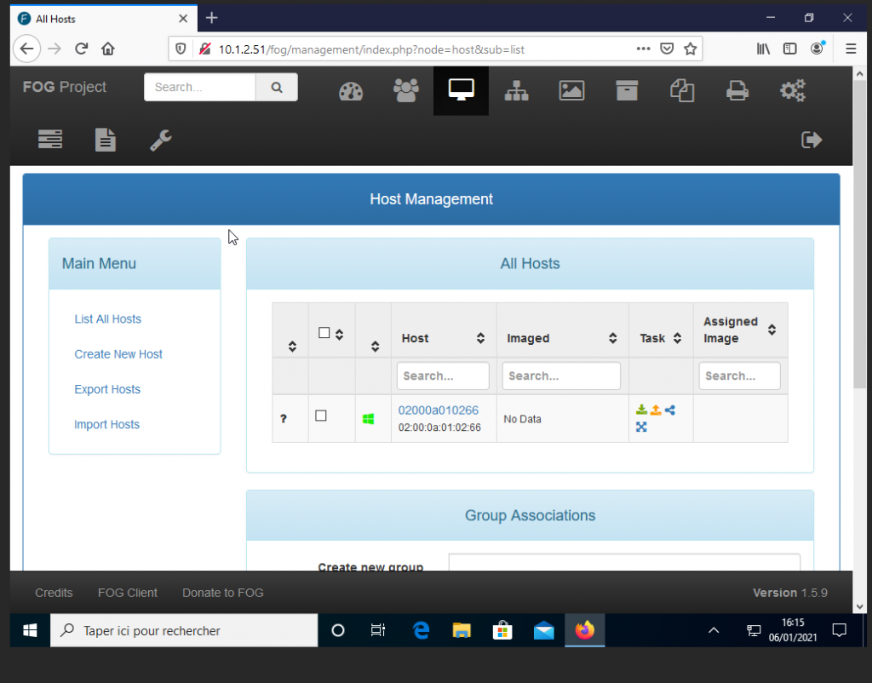The image size is (872, 683).
Task: Open the Hosts monitor icon
Action: point(461,90)
